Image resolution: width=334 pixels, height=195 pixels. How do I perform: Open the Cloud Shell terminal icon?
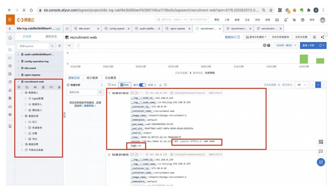click(277, 20)
